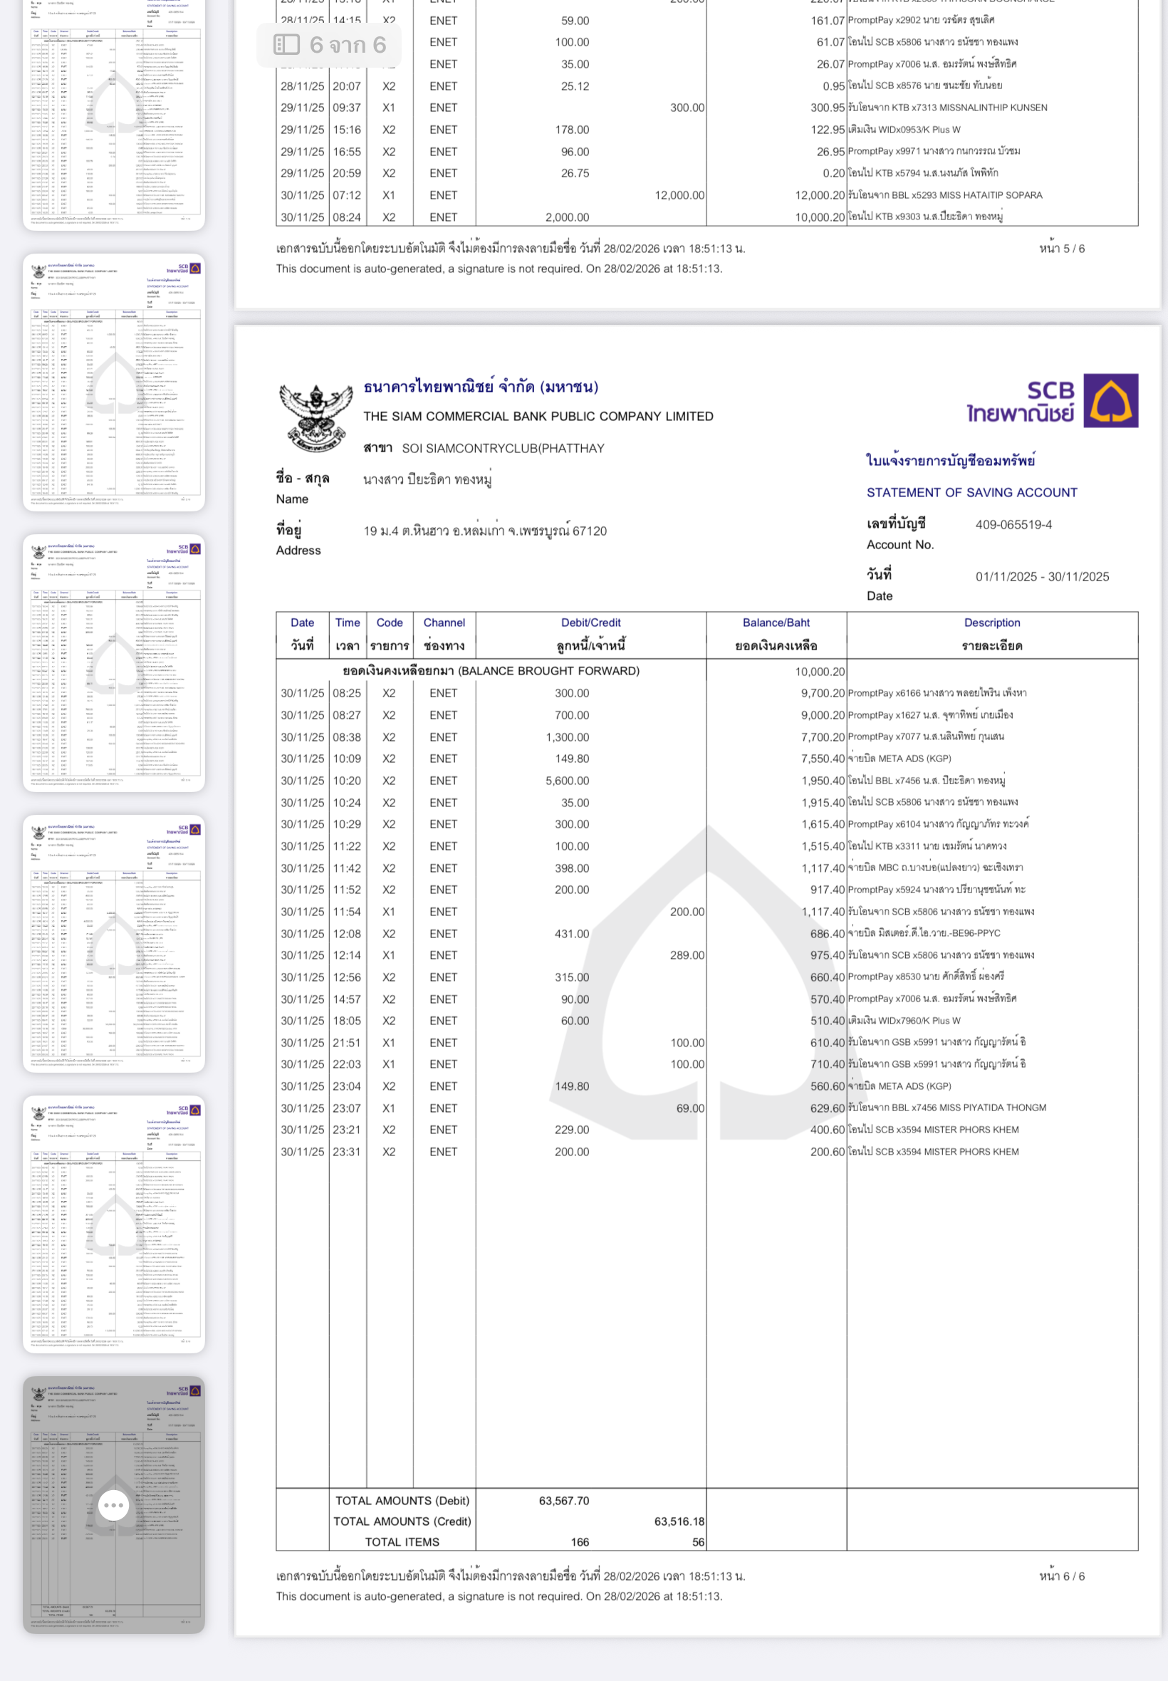
Task: Click the purple SCB logo icon
Action: pos(1110,401)
